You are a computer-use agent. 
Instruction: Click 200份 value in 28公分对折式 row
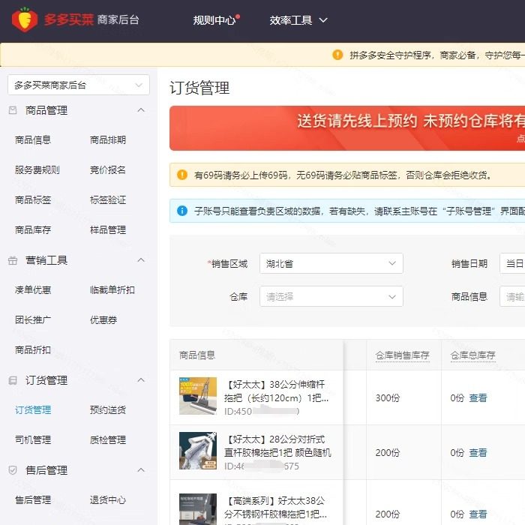pos(388,453)
